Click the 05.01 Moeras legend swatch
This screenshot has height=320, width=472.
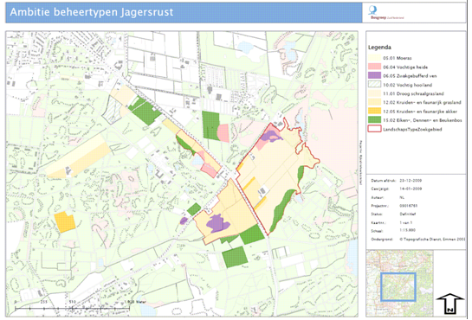[x=374, y=58]
